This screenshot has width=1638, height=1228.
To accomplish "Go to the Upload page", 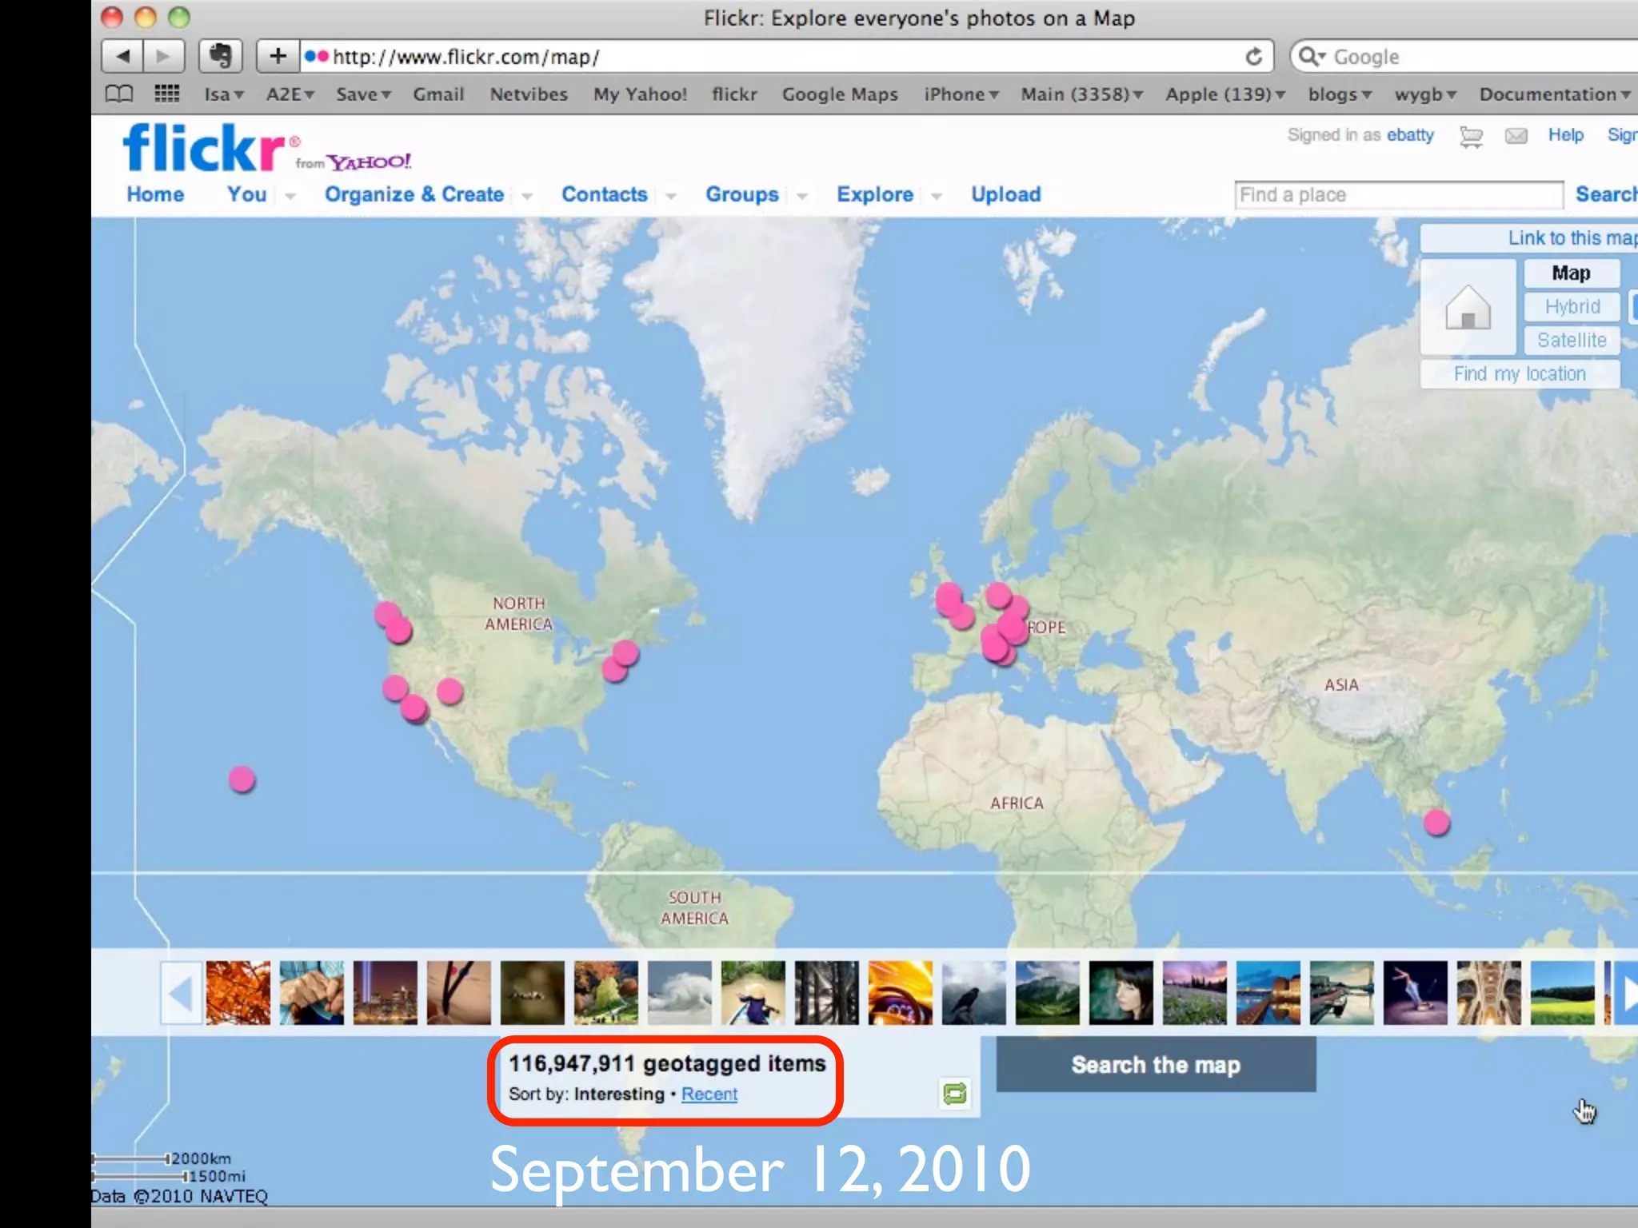I will click(1006, 194).
